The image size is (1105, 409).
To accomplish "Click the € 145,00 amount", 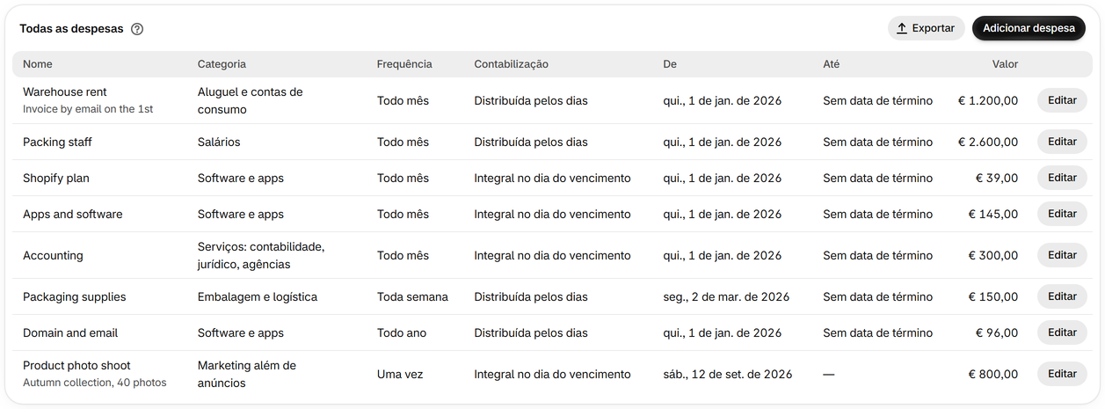I will pyautogui.click(x=993, y=214).
